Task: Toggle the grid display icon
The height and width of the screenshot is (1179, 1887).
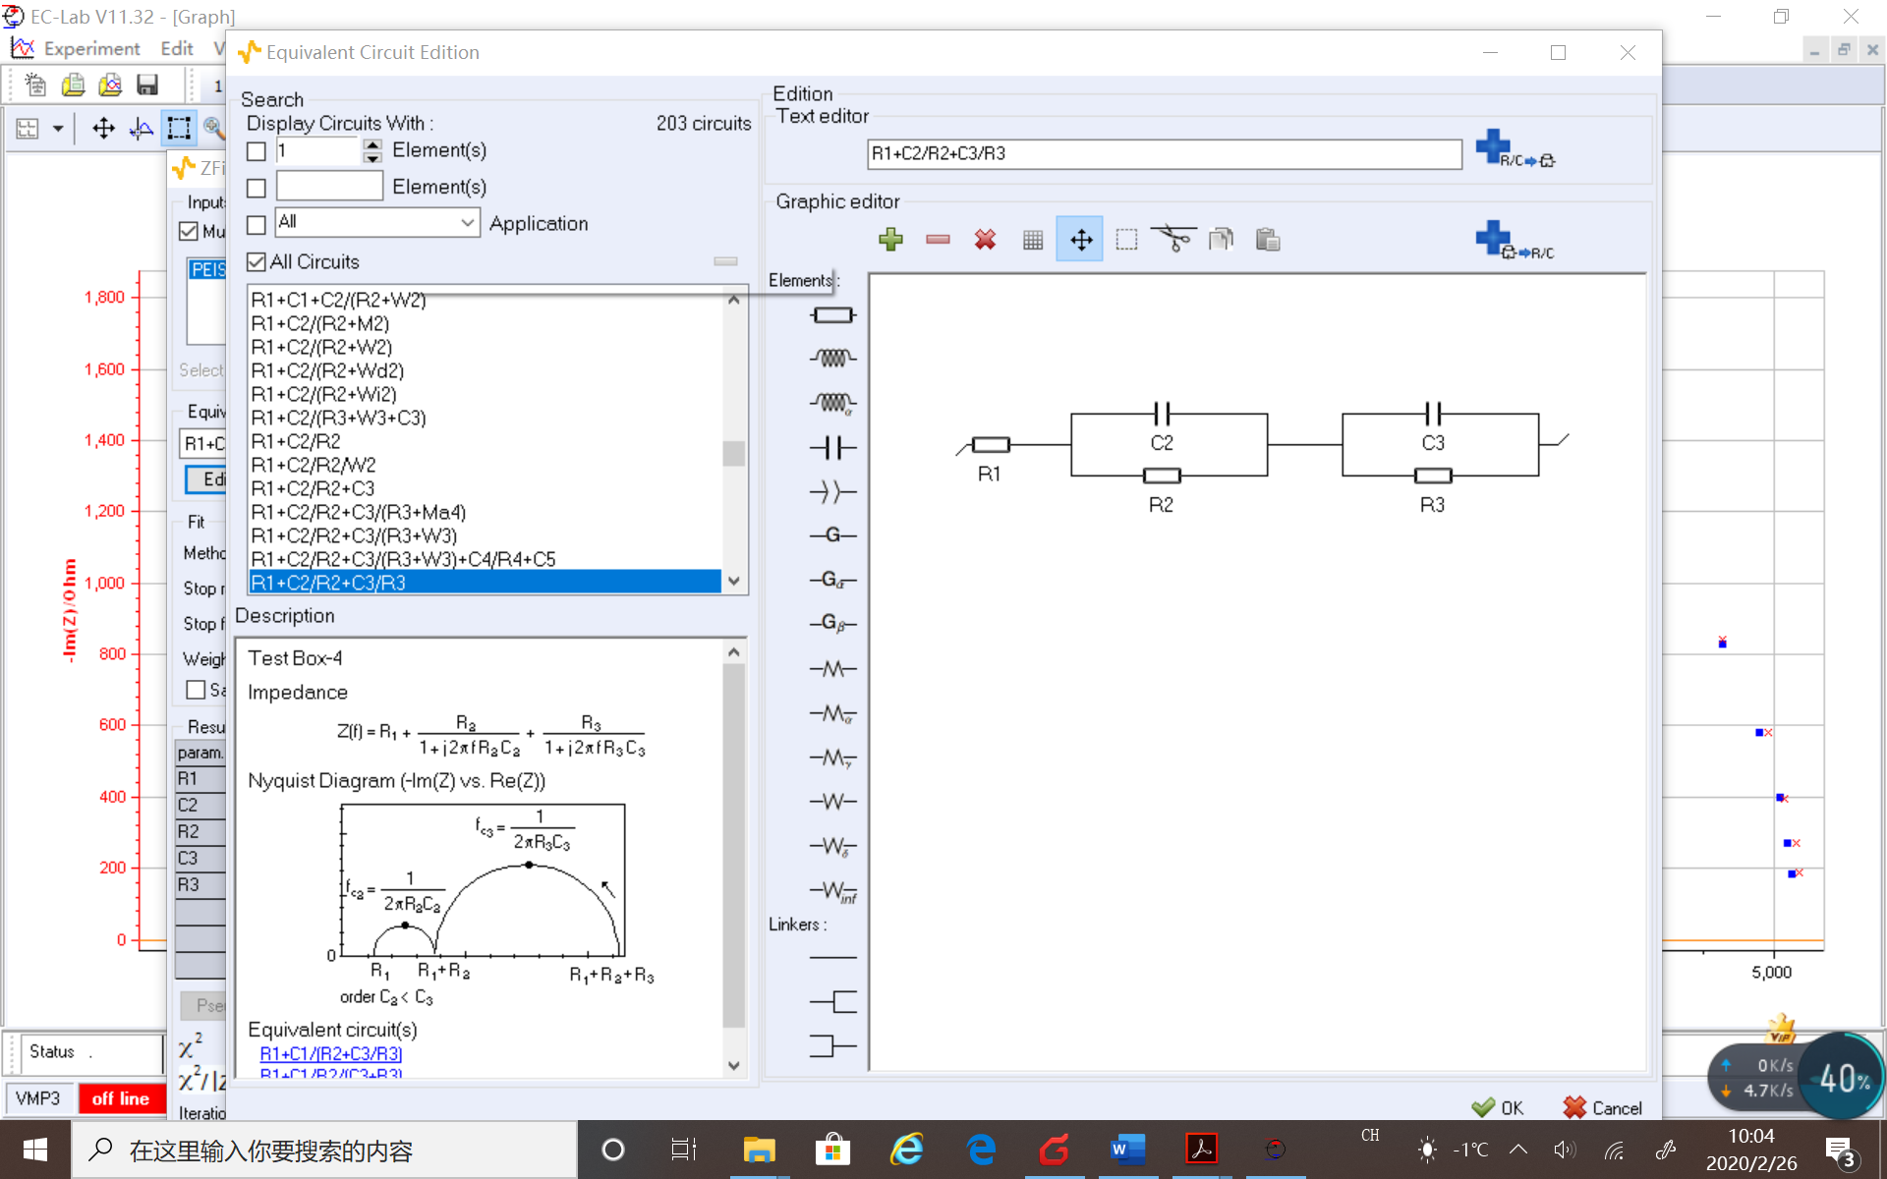Action: pyautogui.click(x=1032, y=239)
